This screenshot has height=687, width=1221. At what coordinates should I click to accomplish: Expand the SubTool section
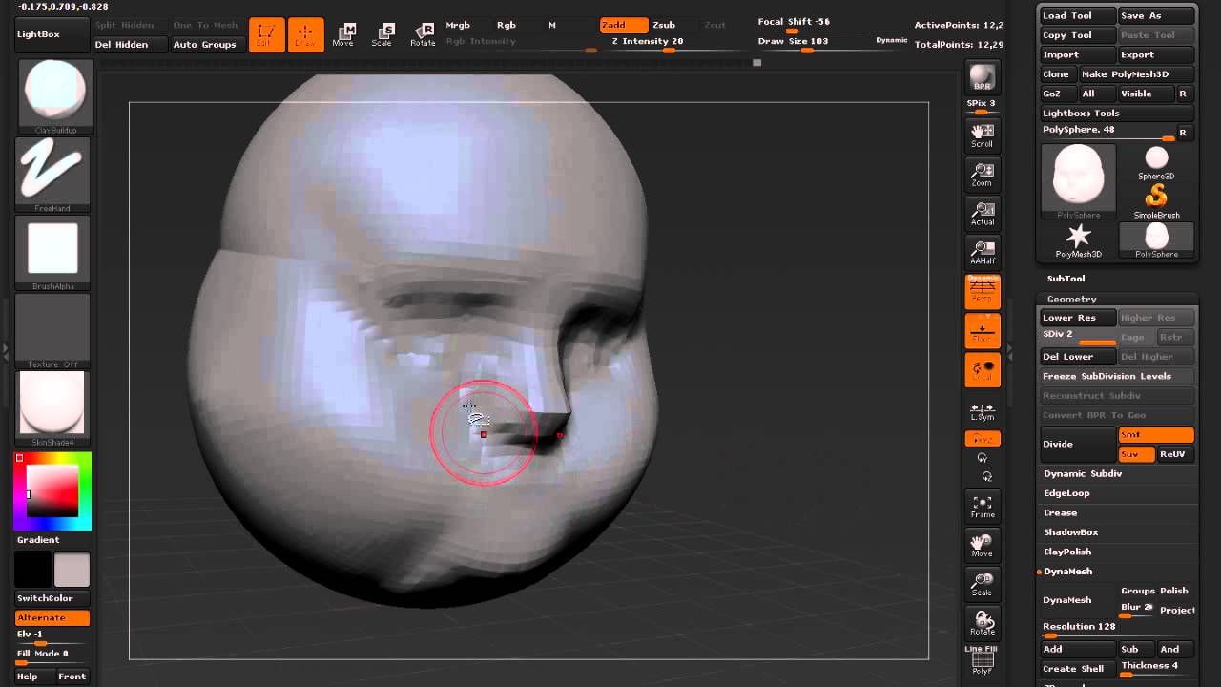1066,279
